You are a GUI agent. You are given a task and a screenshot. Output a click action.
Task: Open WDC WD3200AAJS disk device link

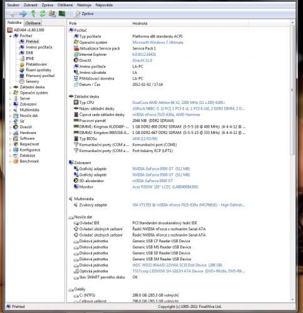pos(177,265)
